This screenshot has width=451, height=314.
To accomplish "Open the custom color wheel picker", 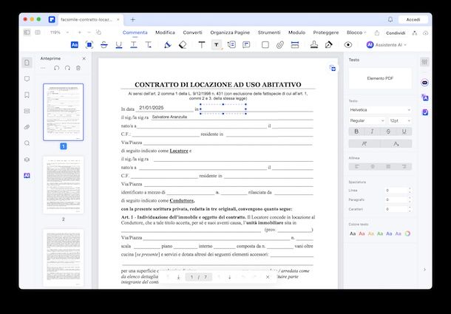I will 407,233.
